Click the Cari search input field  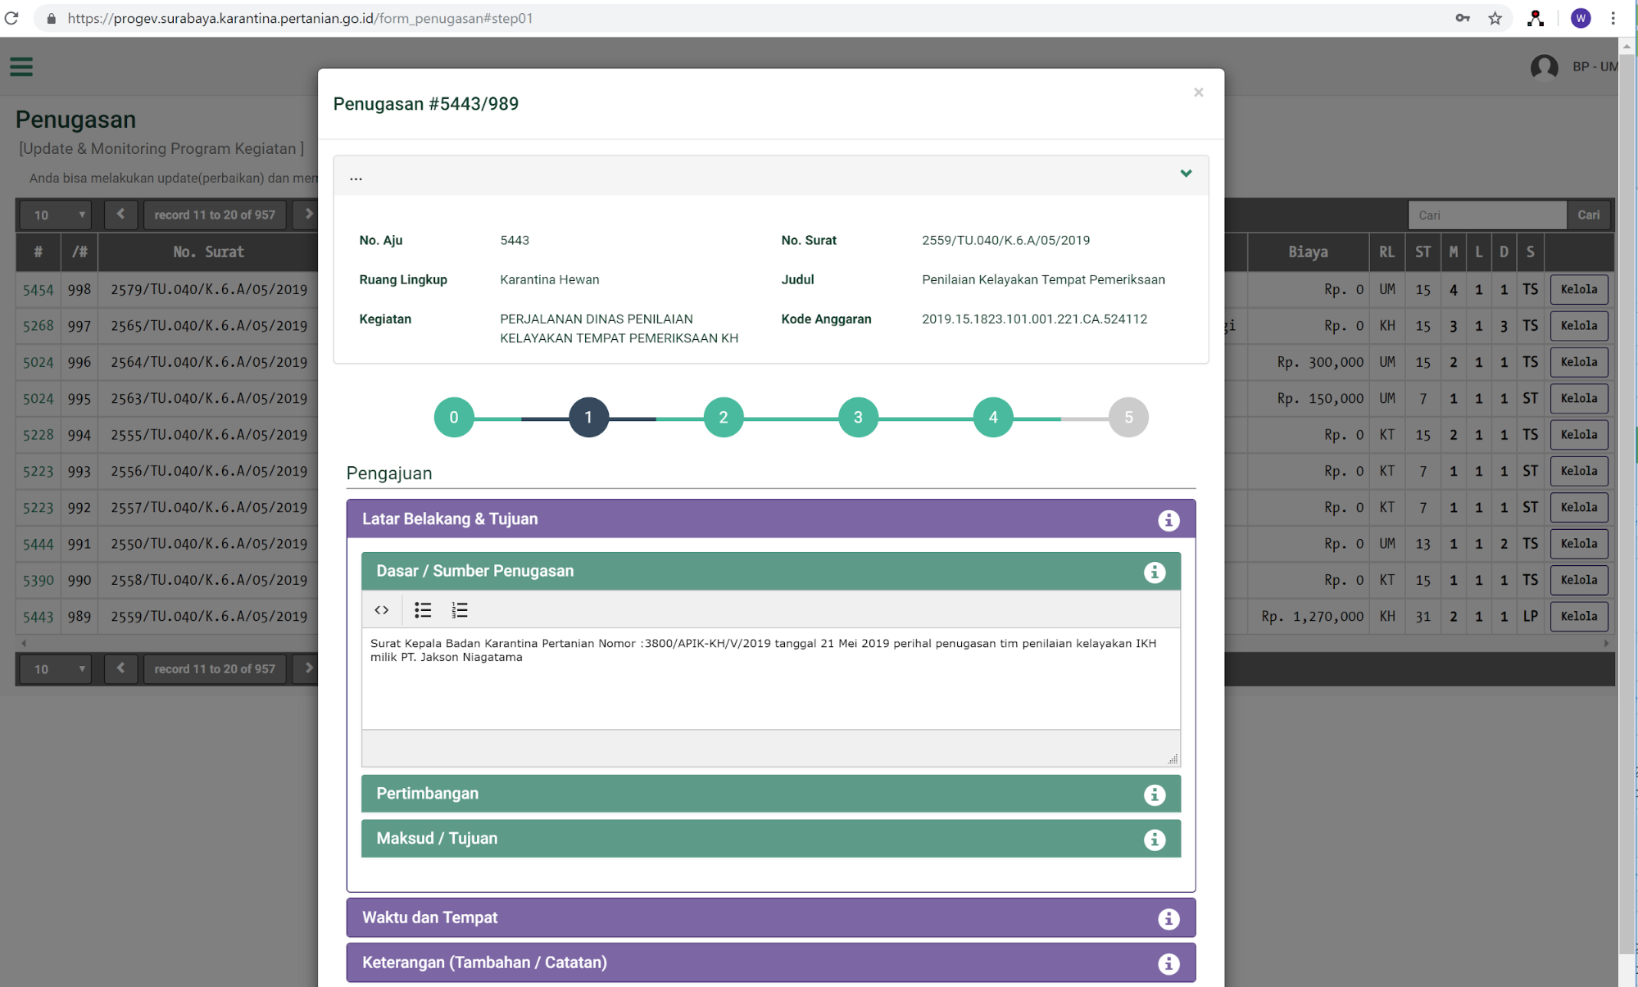(1486, 215)
